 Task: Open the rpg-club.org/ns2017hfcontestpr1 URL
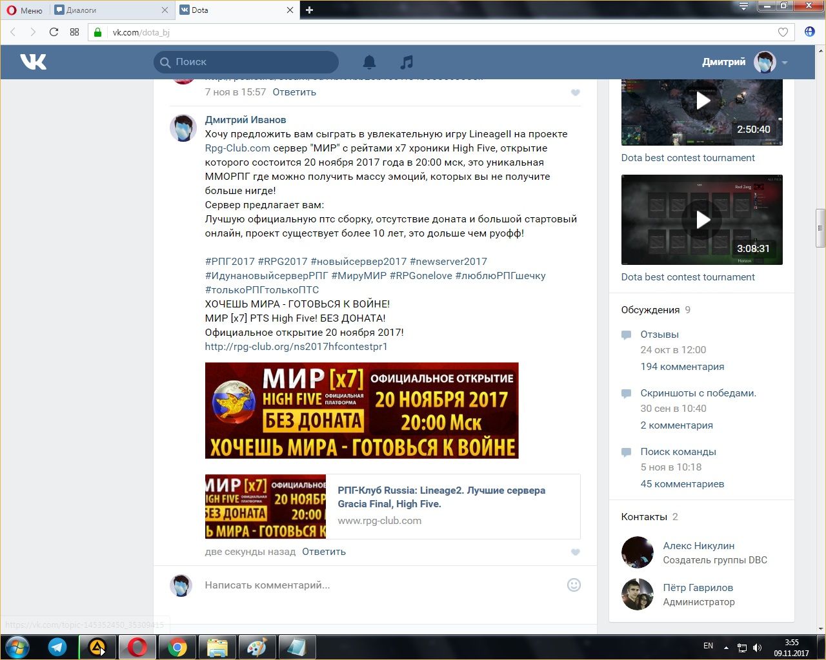point(296,347)
